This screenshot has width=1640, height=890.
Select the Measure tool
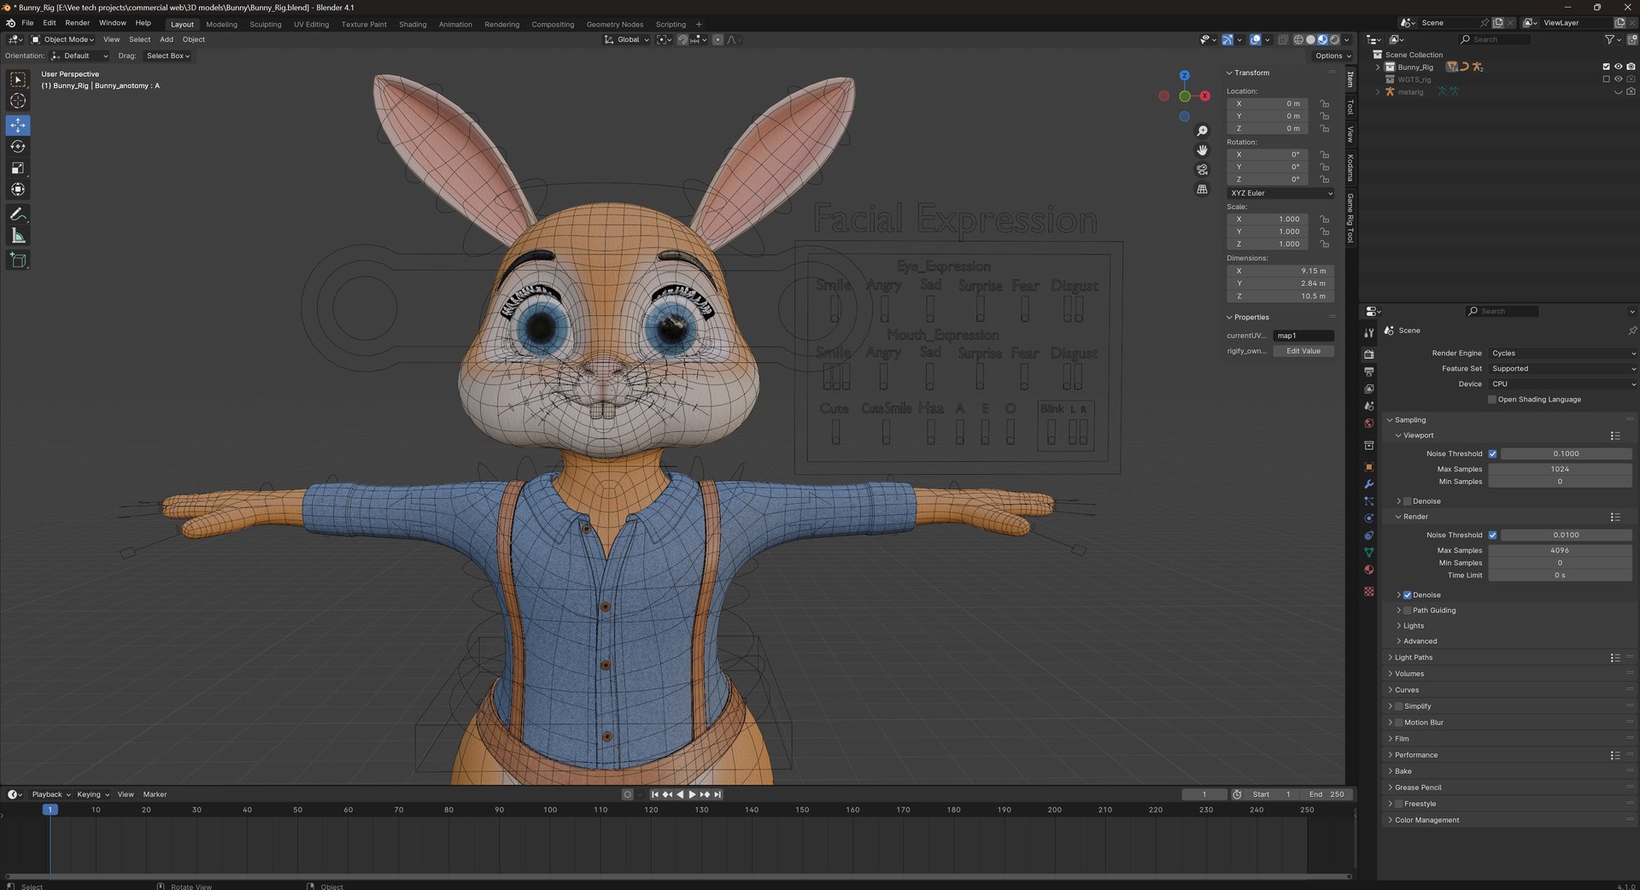(18, 236)
